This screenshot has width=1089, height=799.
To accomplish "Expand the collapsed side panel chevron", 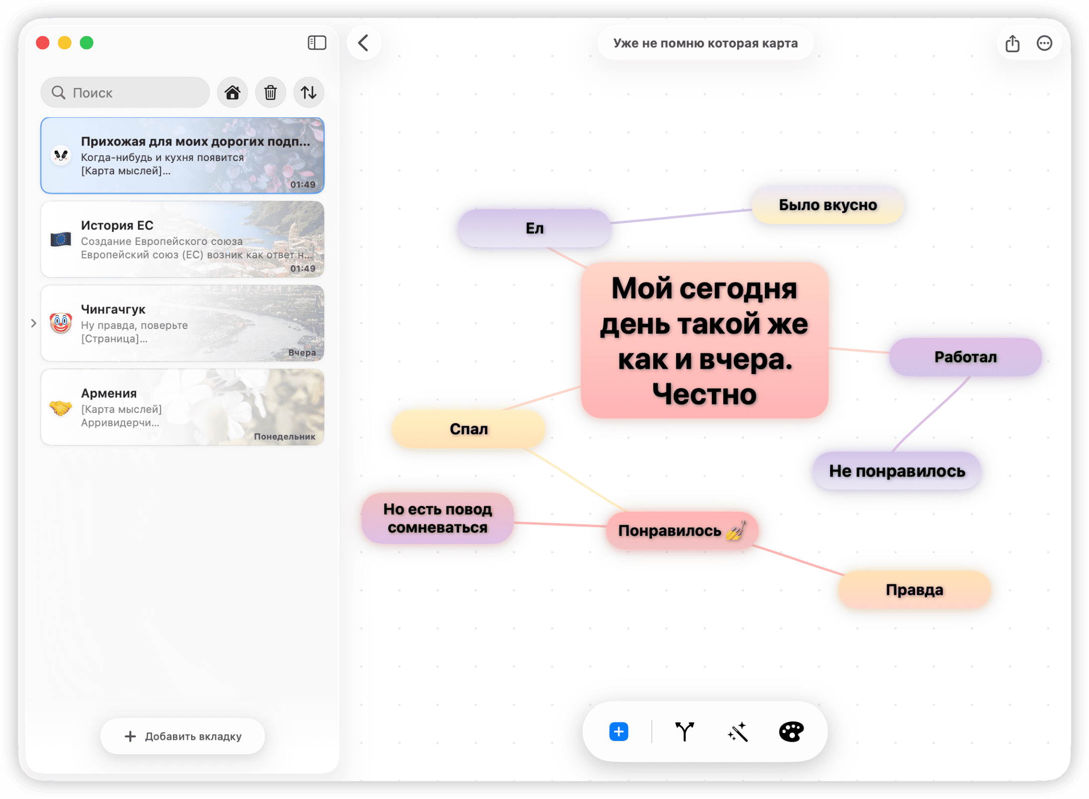I will tap(33, 323).
